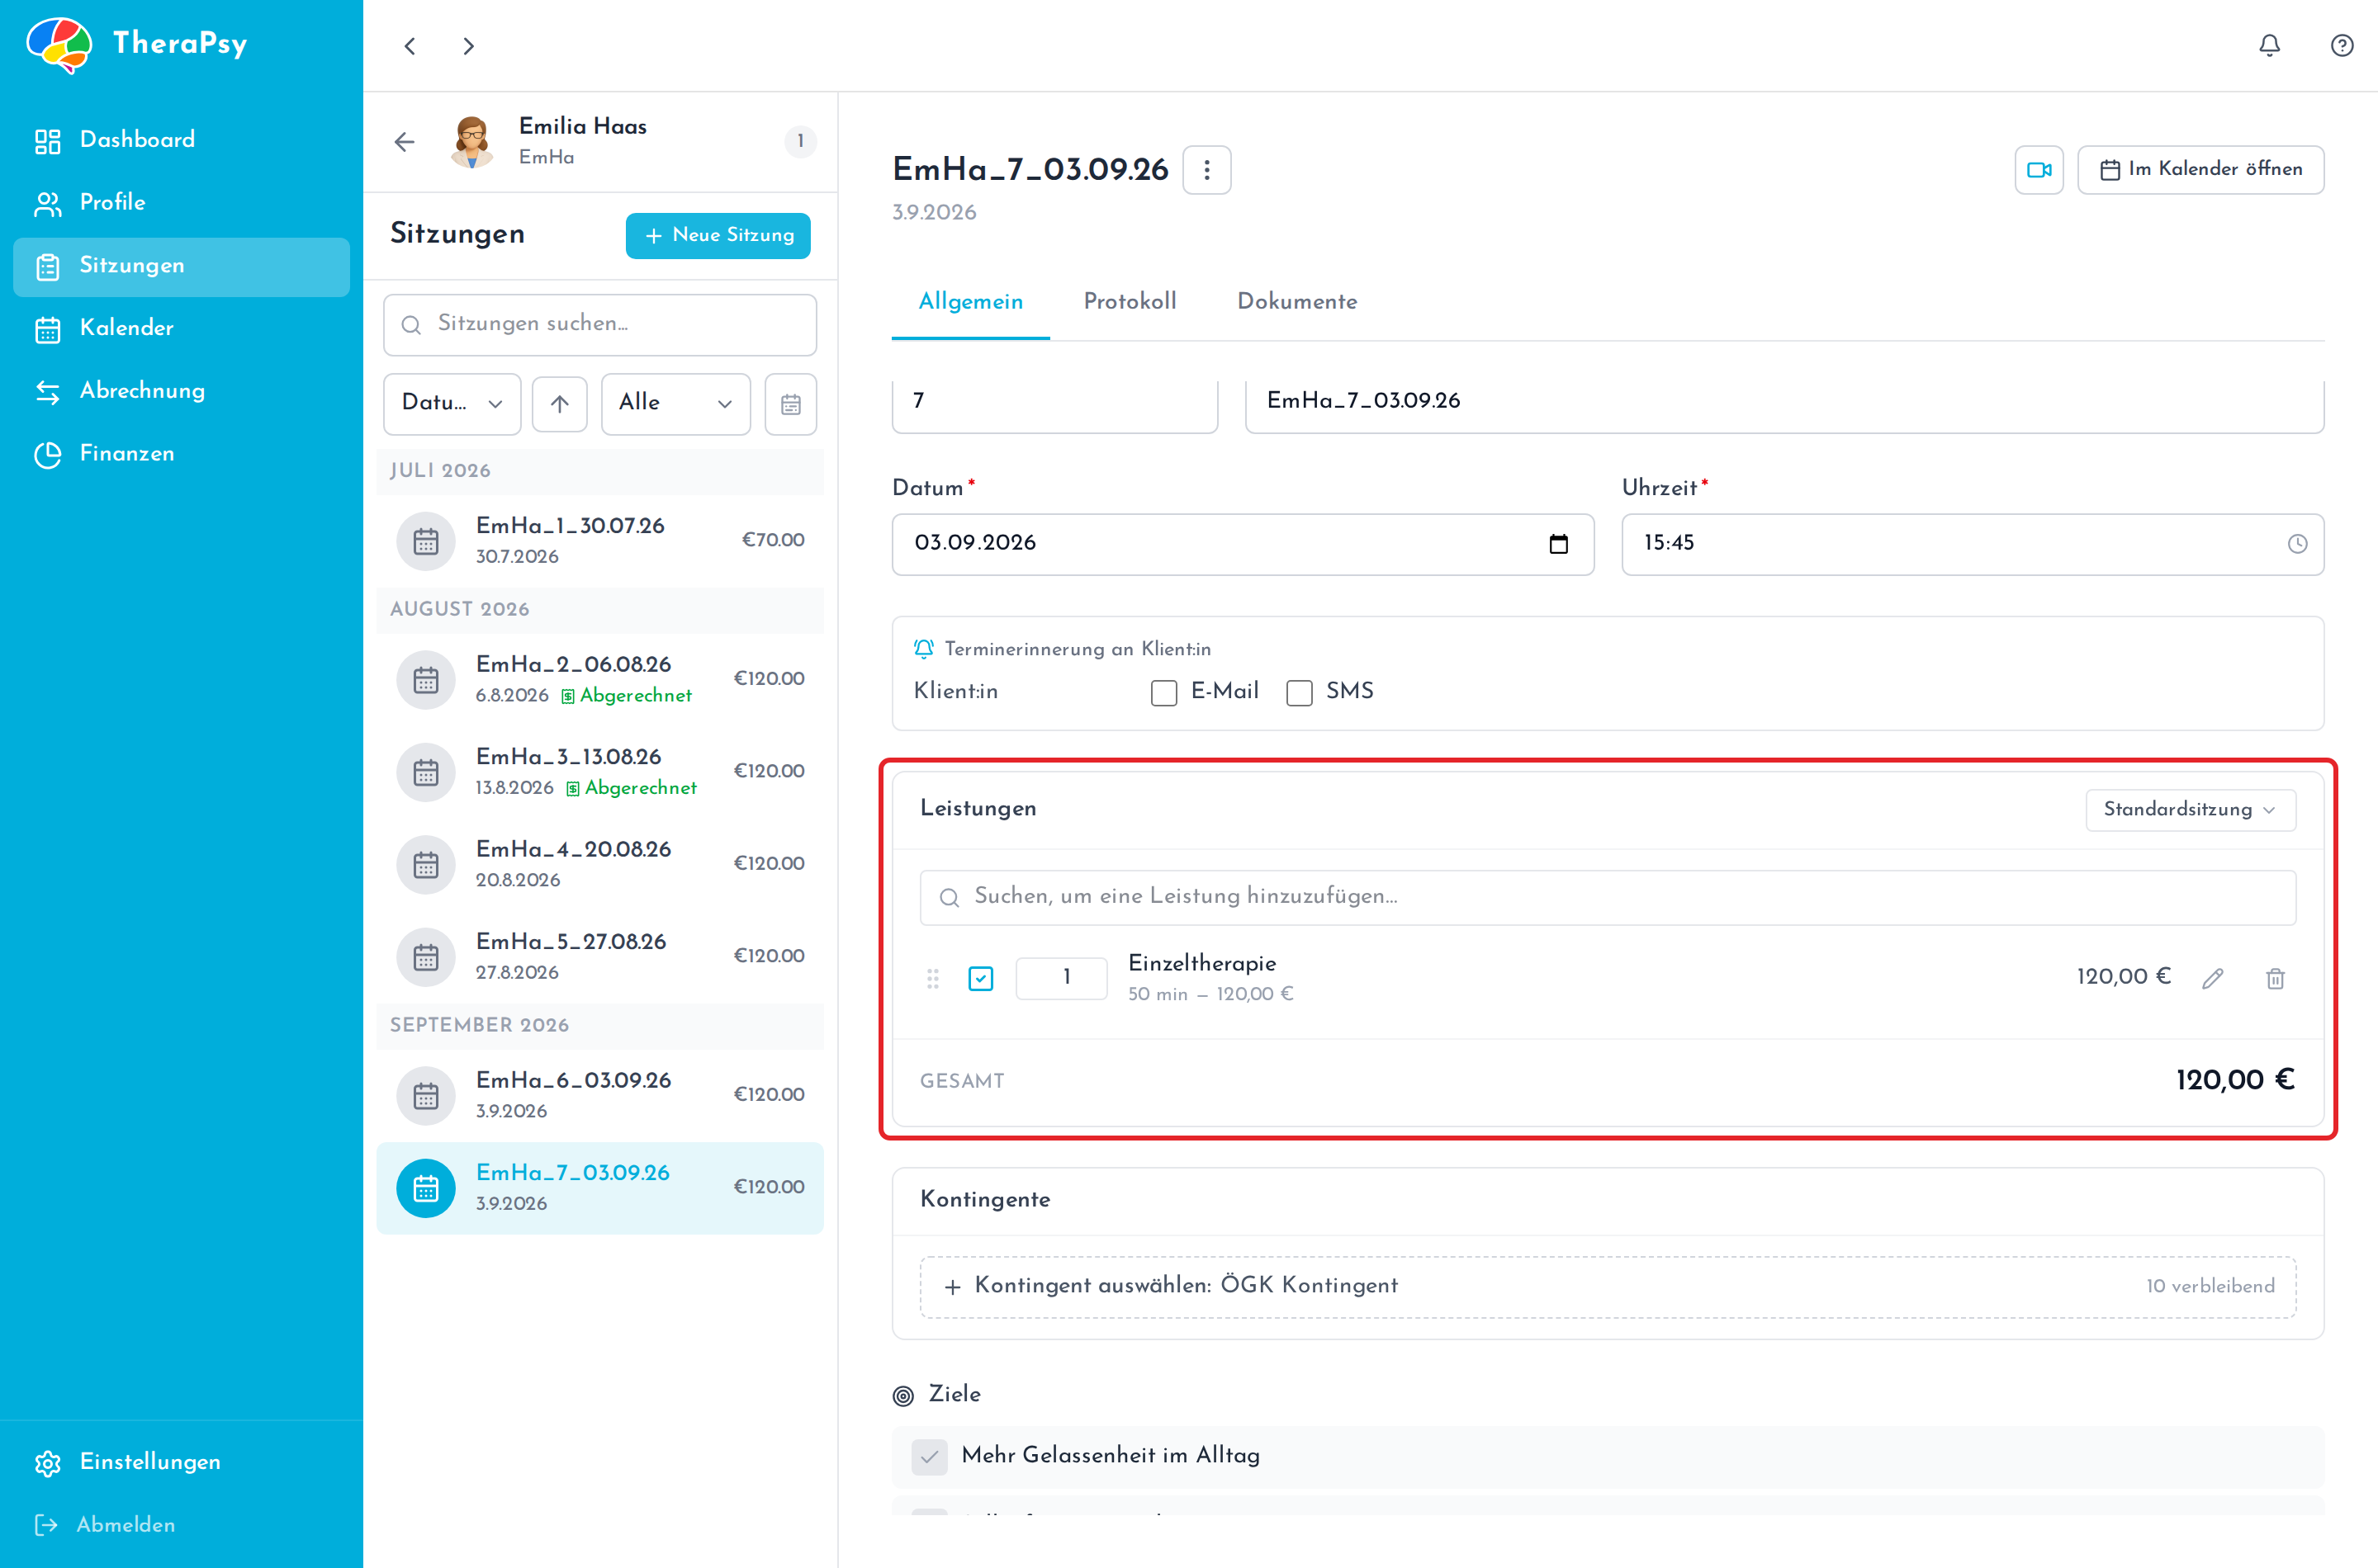Uncheck the Einzeltherapie service checkbox

[980, 978]
